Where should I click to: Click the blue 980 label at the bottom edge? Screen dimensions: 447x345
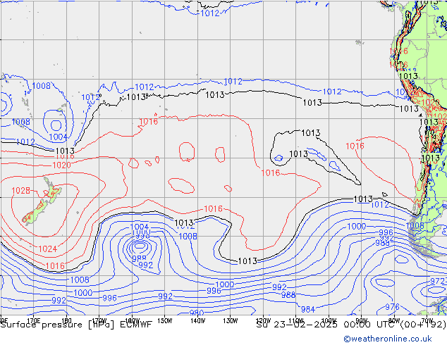197,313
